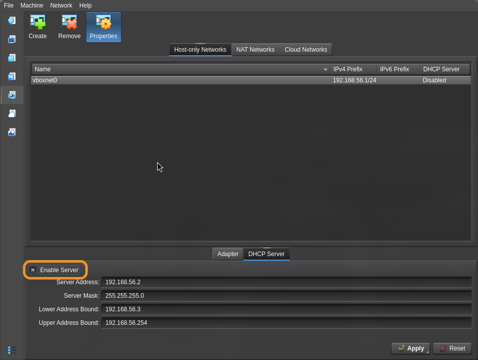Image resolution: width=478 pixels, height=360 pixels.
Task: Open the balloon tool icon in sidebar
Action: pyautogui.click(x=12, y=21)
